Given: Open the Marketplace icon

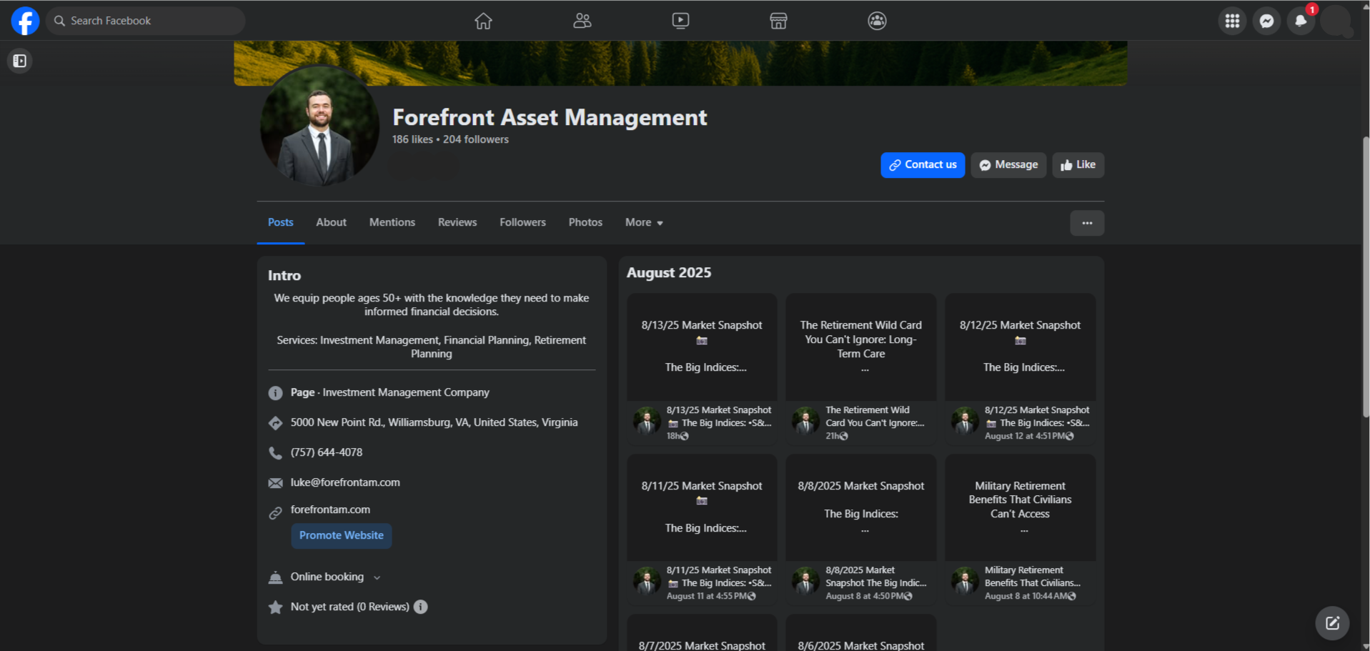Looking at the screenshot, I should tap(778, 21).
